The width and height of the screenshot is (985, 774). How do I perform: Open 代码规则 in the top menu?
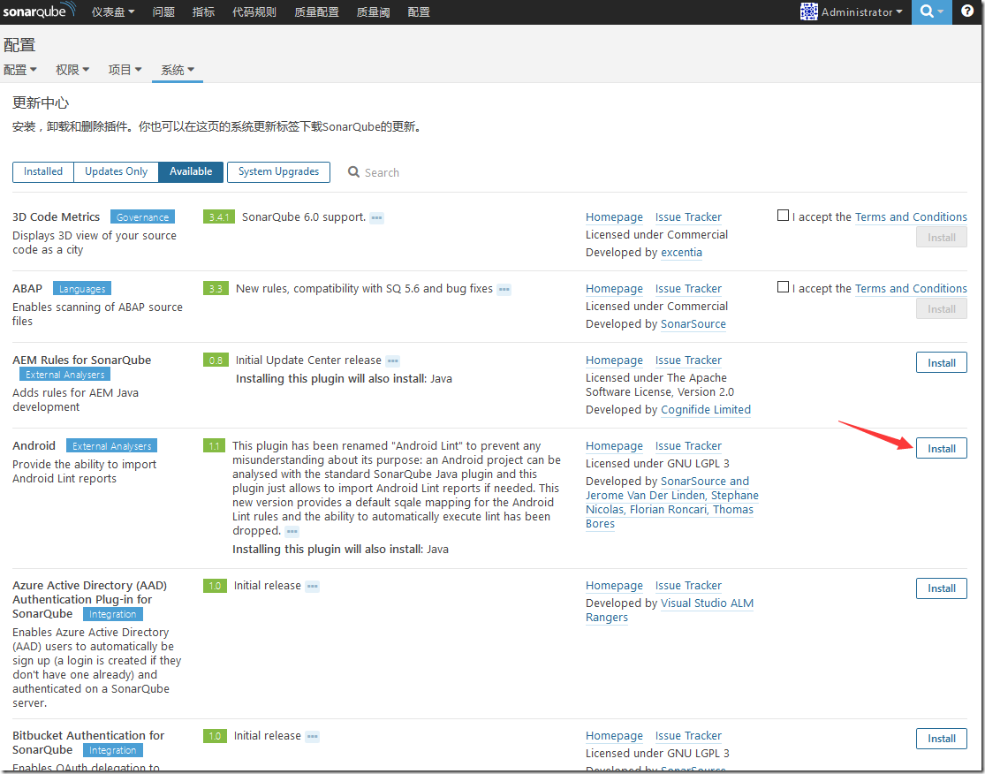(x=254, y=12)
